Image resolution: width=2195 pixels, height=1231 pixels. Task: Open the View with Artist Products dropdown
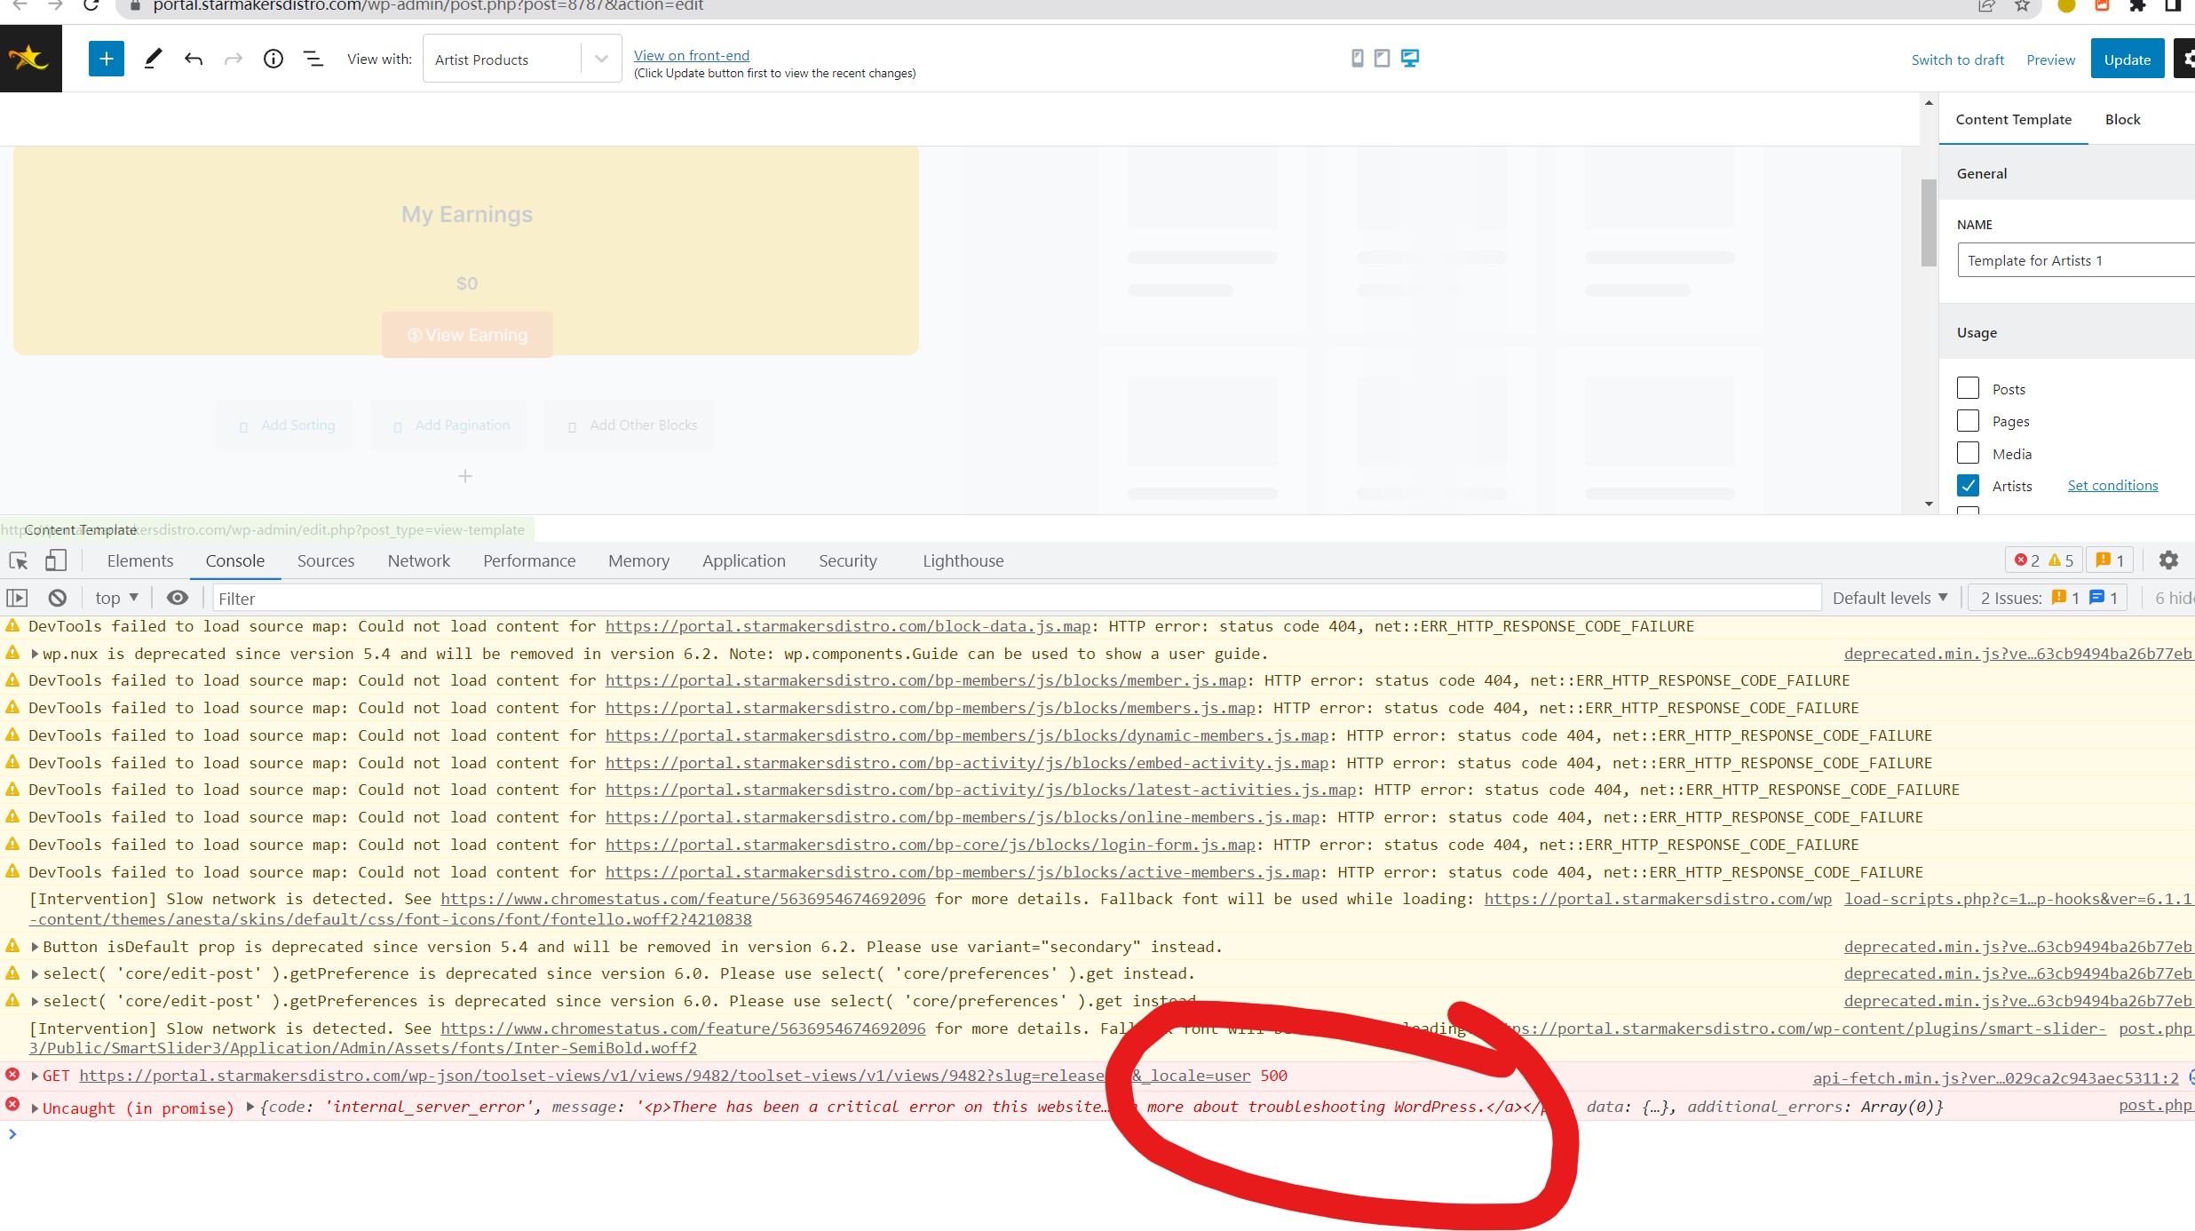pos(522,59)
